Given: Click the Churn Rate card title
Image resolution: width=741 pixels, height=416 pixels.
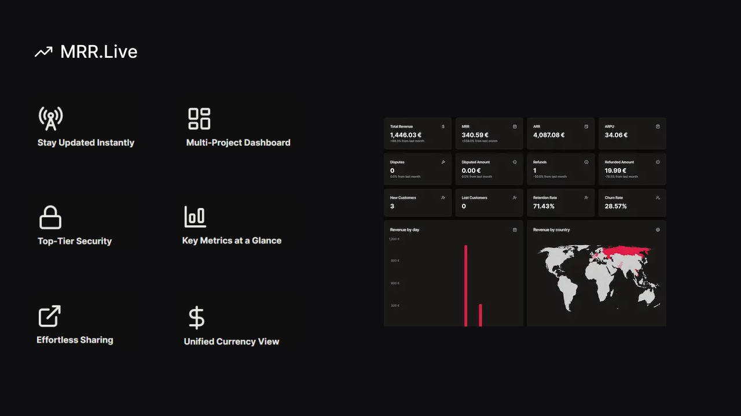Looking at the screenshot, I should click(614, 198).
